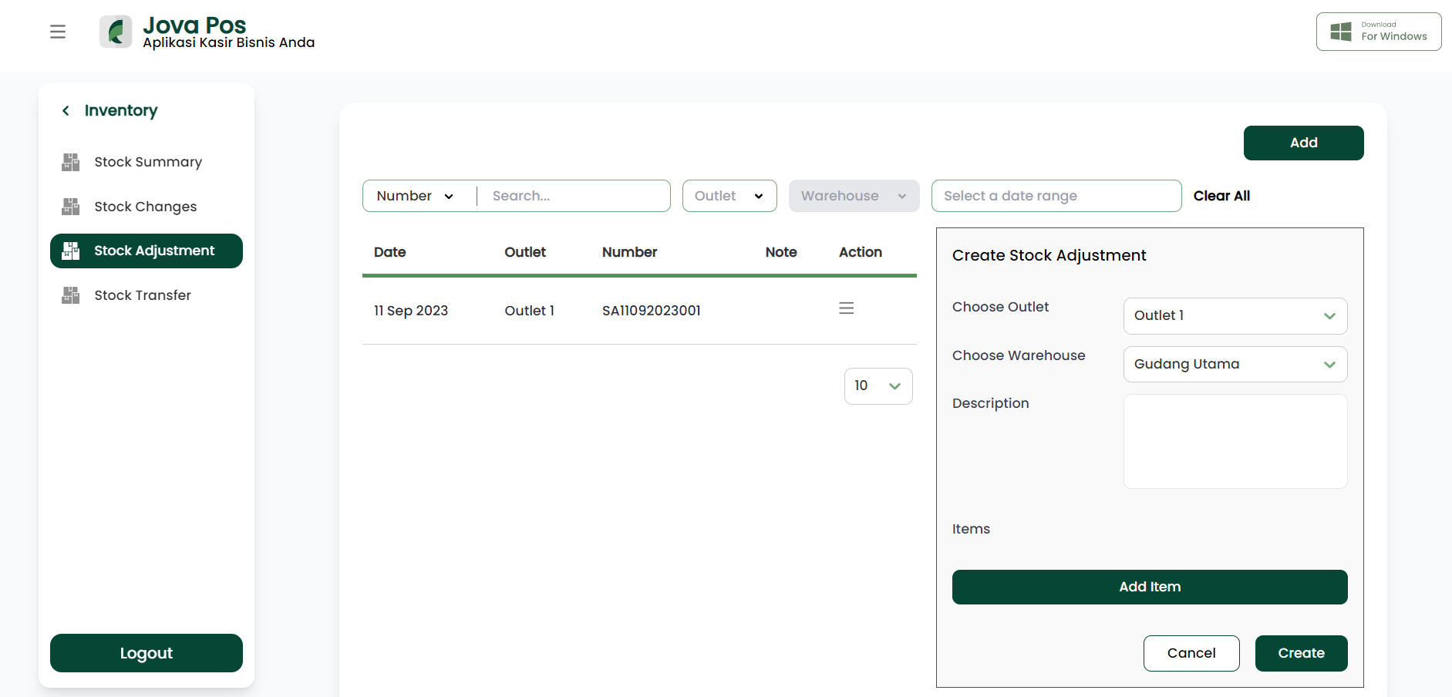This screenshot has width=1452, height=697.
Task: Click the Inventory heading text
Action: pyautogui.click(x=121, y=111)
